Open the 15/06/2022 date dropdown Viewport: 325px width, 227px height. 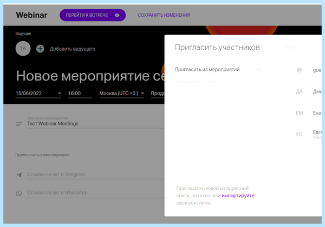coord(38,94)
